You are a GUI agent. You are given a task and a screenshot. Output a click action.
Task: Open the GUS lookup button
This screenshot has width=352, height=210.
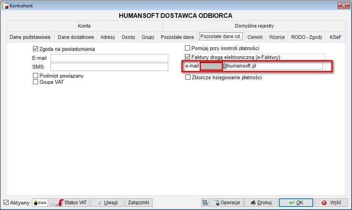pos(40,203)
